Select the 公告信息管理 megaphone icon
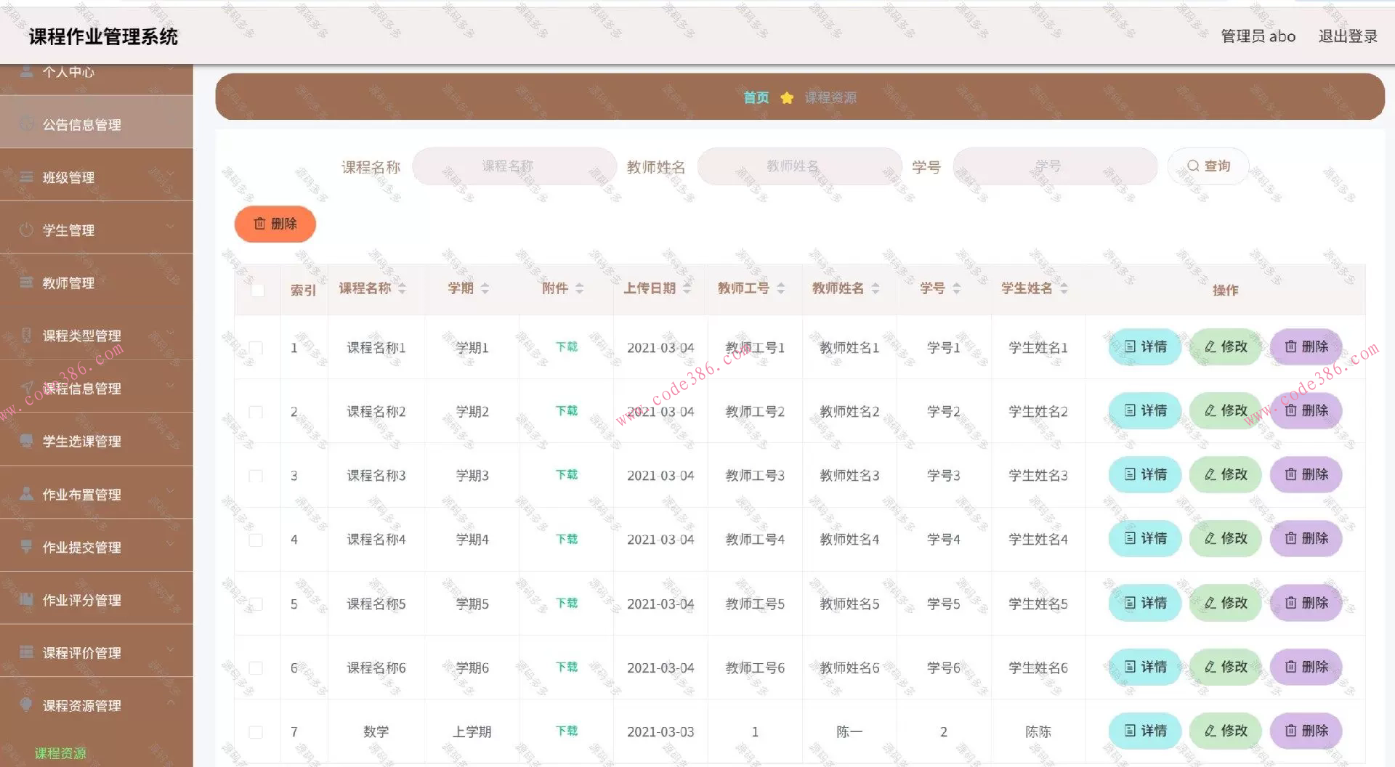The width and height of the screenshot is (1395, 767). 26,123
